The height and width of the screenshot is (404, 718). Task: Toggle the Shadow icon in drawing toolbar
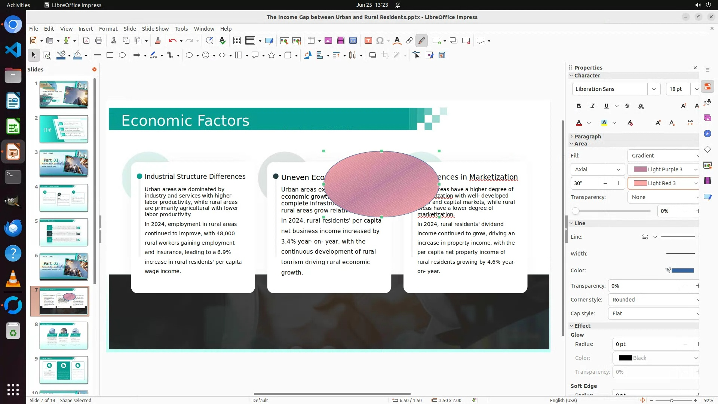tap(372, 55)
